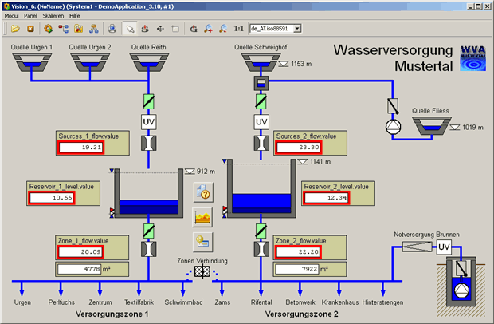Zoom in with the magnifier plus icon

point(208,29)
